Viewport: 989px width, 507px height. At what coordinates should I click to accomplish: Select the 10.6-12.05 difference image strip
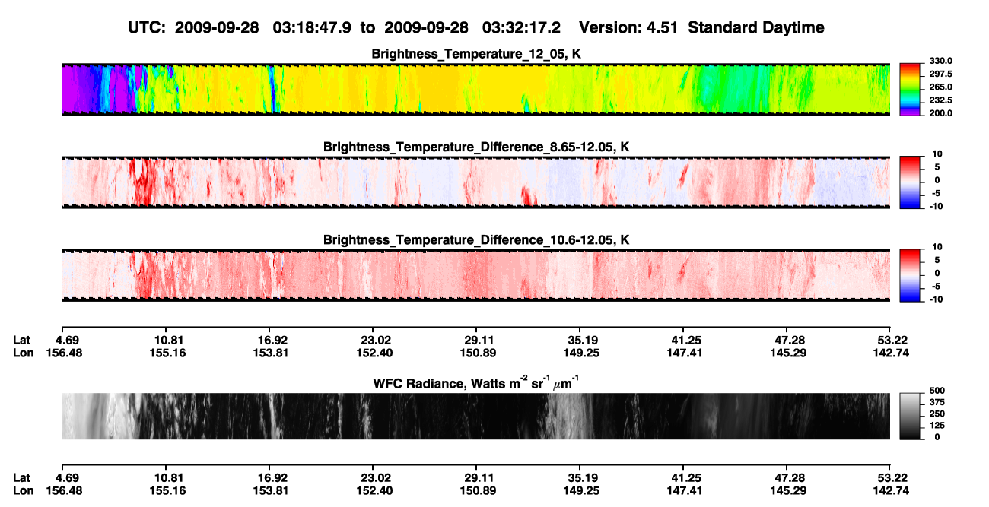click(x=476, y=276)
